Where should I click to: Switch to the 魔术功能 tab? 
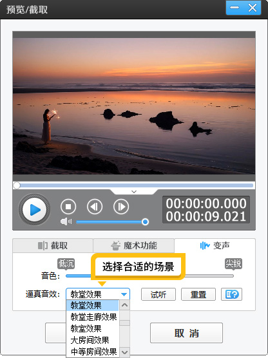coord(133,246)
